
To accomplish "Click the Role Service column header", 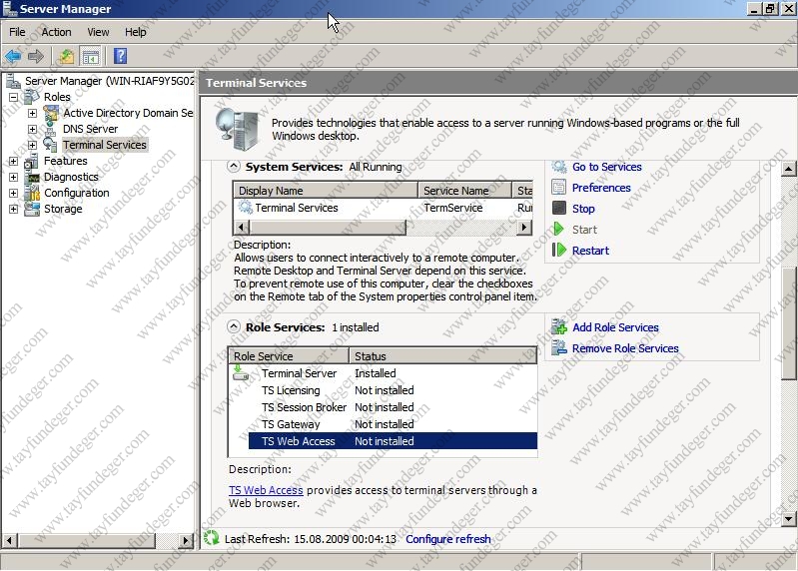I will pos(289,356).
